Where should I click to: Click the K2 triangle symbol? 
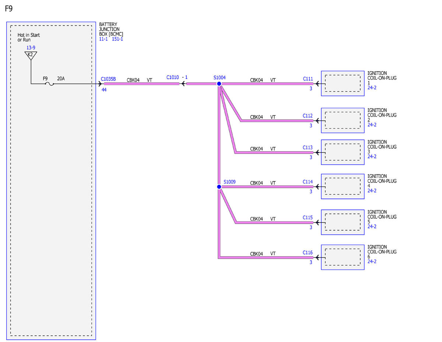click(31, 55)
